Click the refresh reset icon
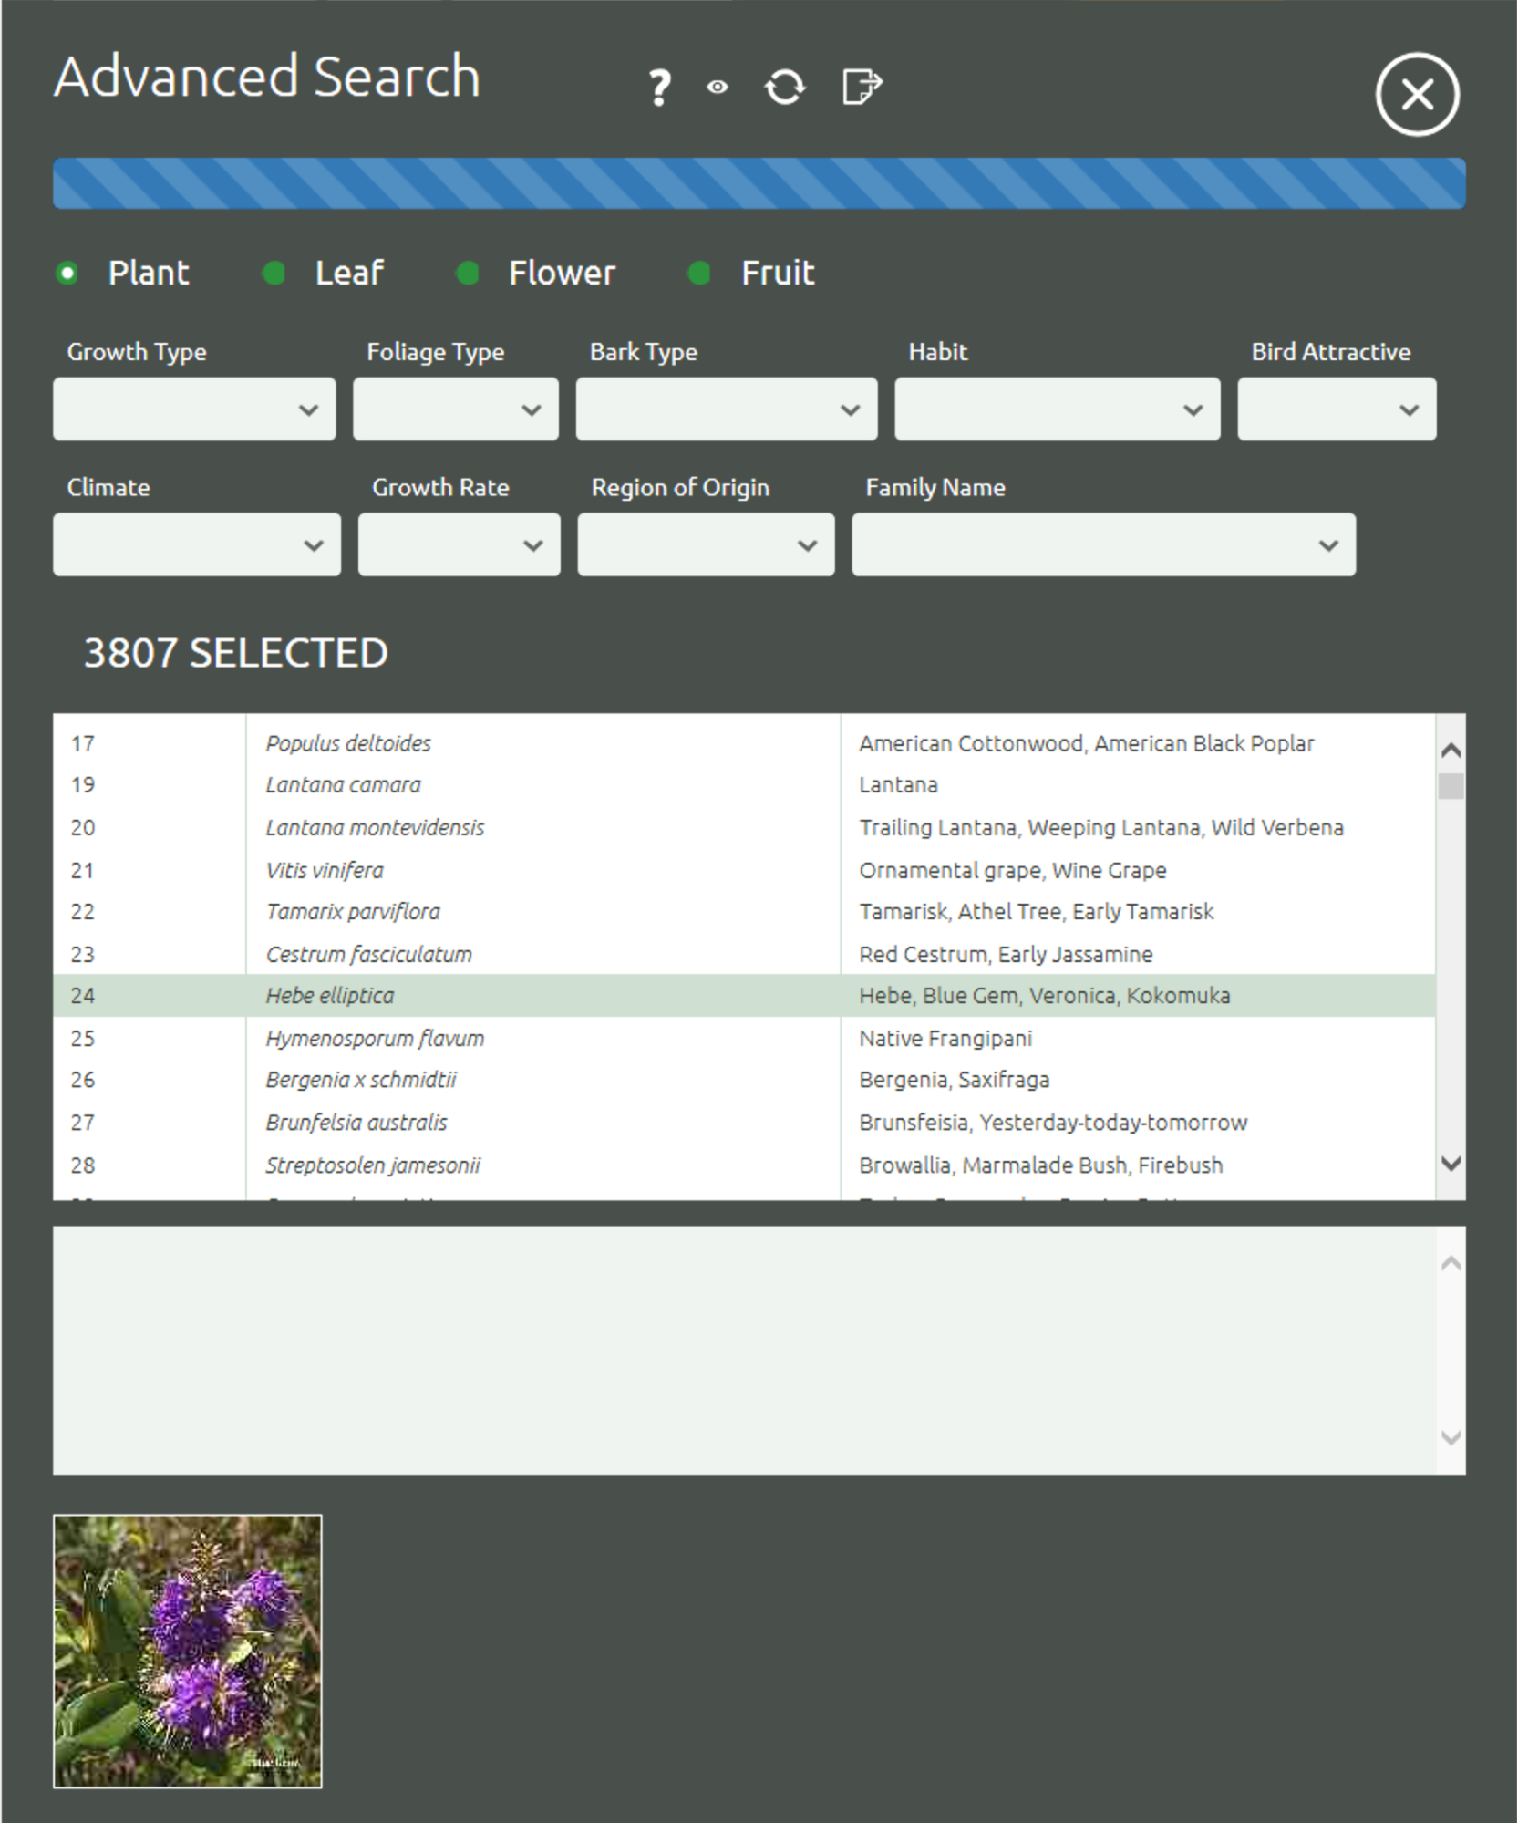Screen dimensions: 1518x1823 click(x=785, y=88)
